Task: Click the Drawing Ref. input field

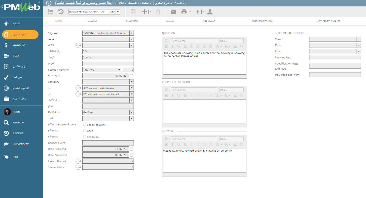Action: pyautogui.click(x=335, y=57)
